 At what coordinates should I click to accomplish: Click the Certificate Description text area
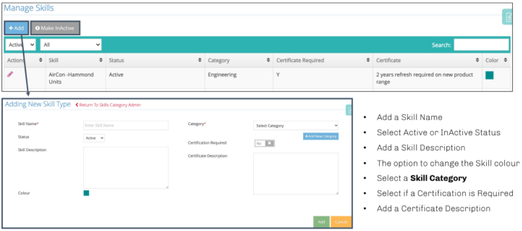tap(296, 174)
